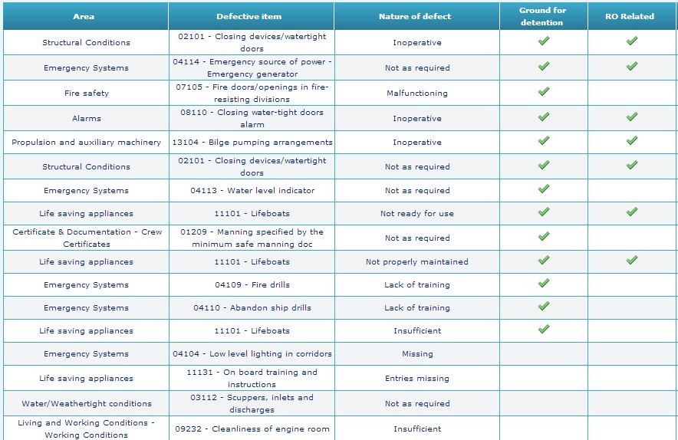
Task: Select Ground for detention tick for Water level indicator
Action: coord(544,189)
